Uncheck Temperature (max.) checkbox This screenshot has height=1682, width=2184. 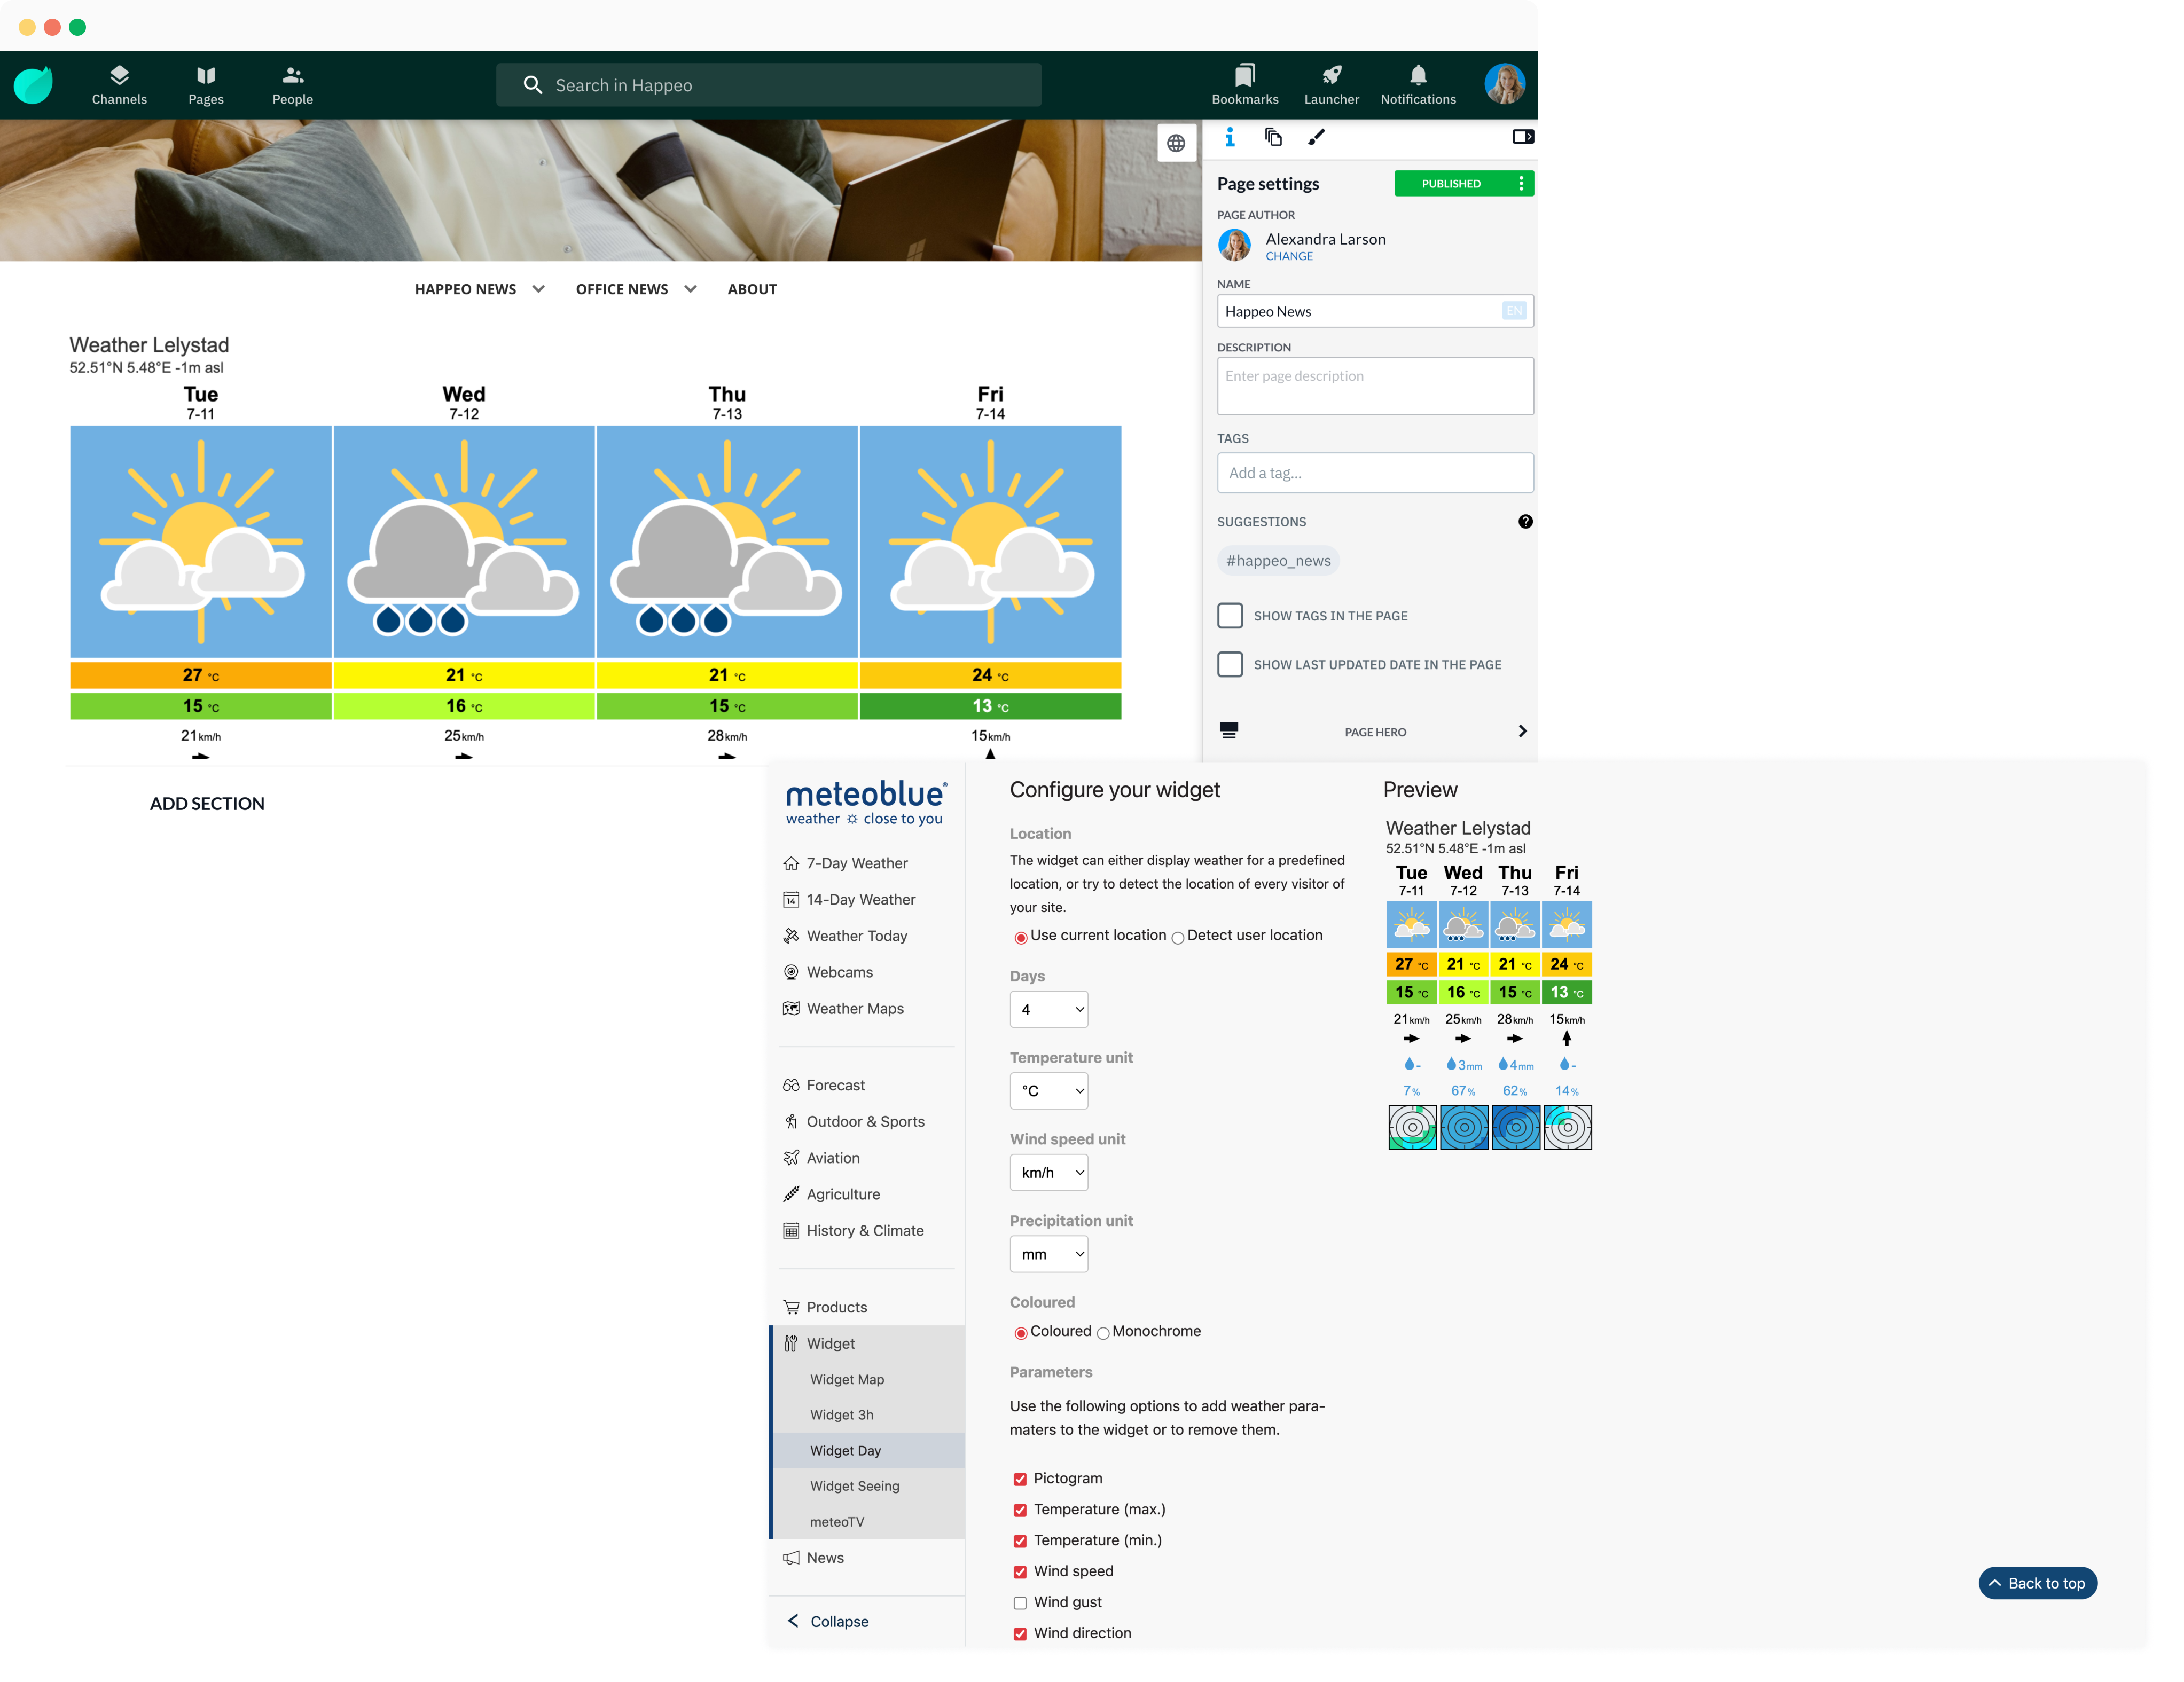[x=1020, y=1510]
